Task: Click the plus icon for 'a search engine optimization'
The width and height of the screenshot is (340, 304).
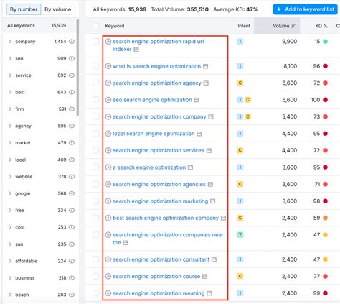Action: tap(108, 167)
